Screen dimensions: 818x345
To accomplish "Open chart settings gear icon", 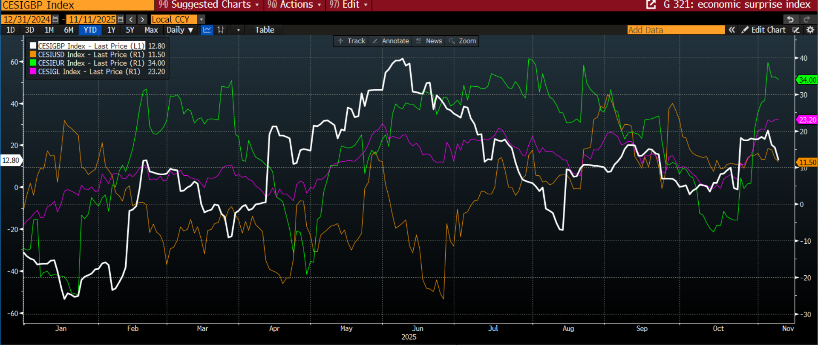I will (810, 30).
